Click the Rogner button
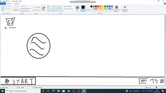 click(23, 6)
